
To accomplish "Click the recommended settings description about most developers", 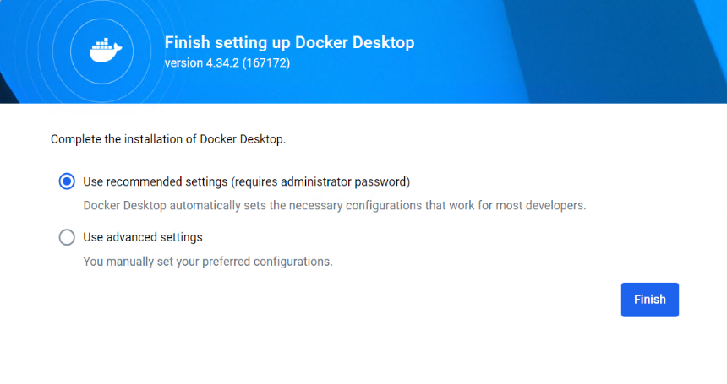I will tap(334, 205).
